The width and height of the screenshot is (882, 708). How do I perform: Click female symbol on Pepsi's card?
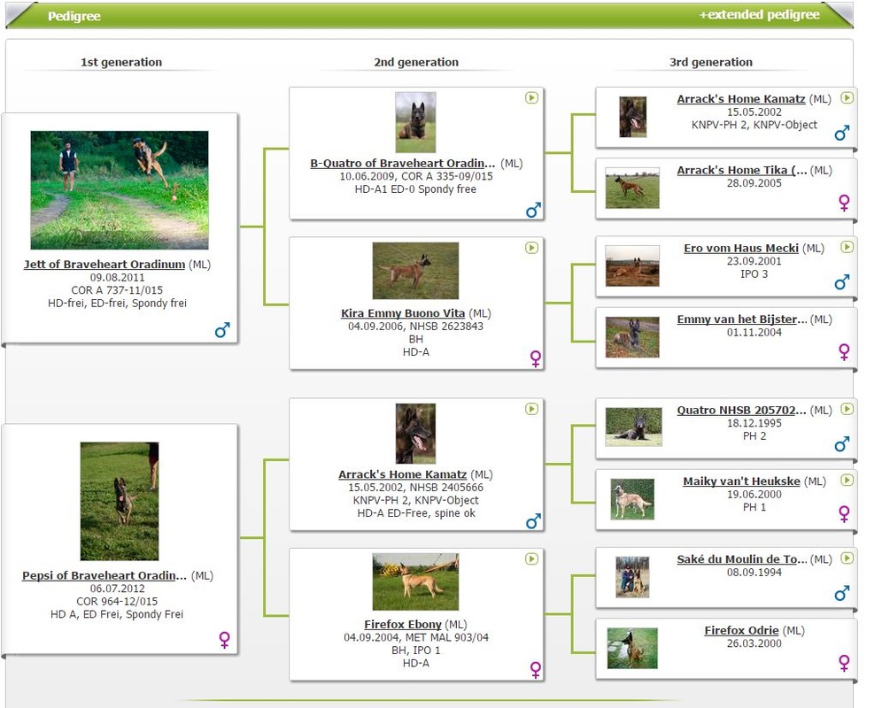[x=224, y=640]
